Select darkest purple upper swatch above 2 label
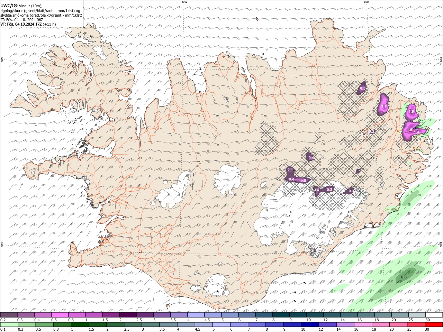Screen dimensions: 443x332 tap(128, 315)
